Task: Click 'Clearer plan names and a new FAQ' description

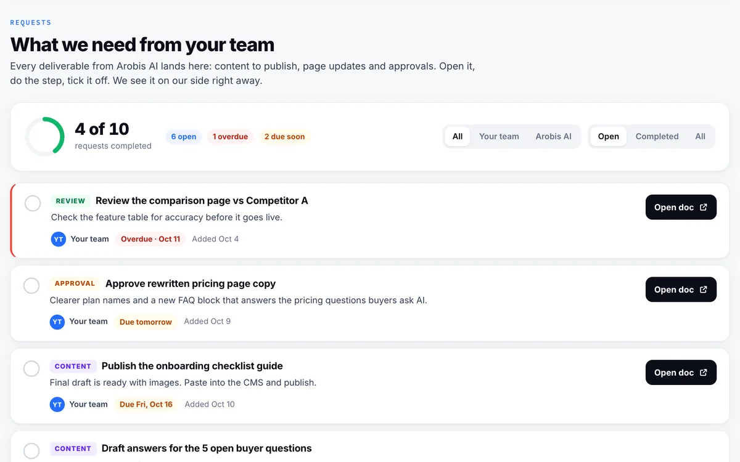Action: 239,300
